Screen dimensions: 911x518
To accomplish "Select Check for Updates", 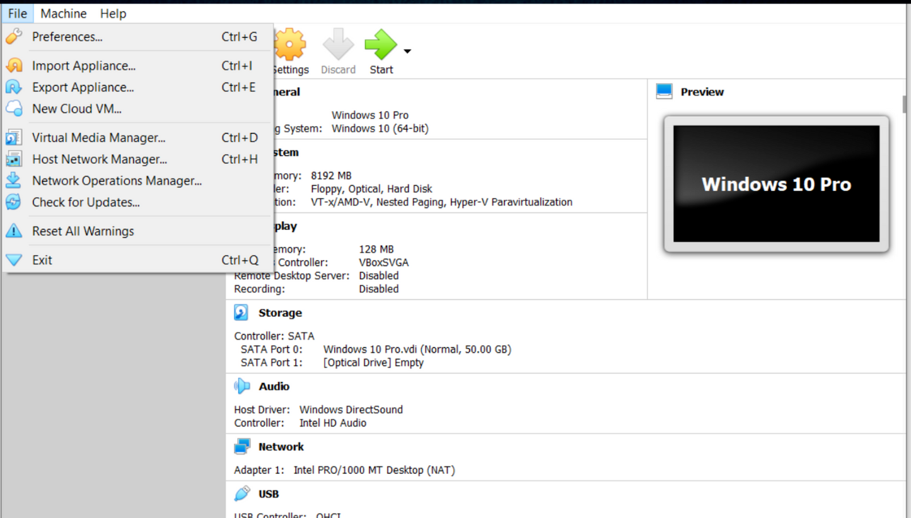I will 86,202.
